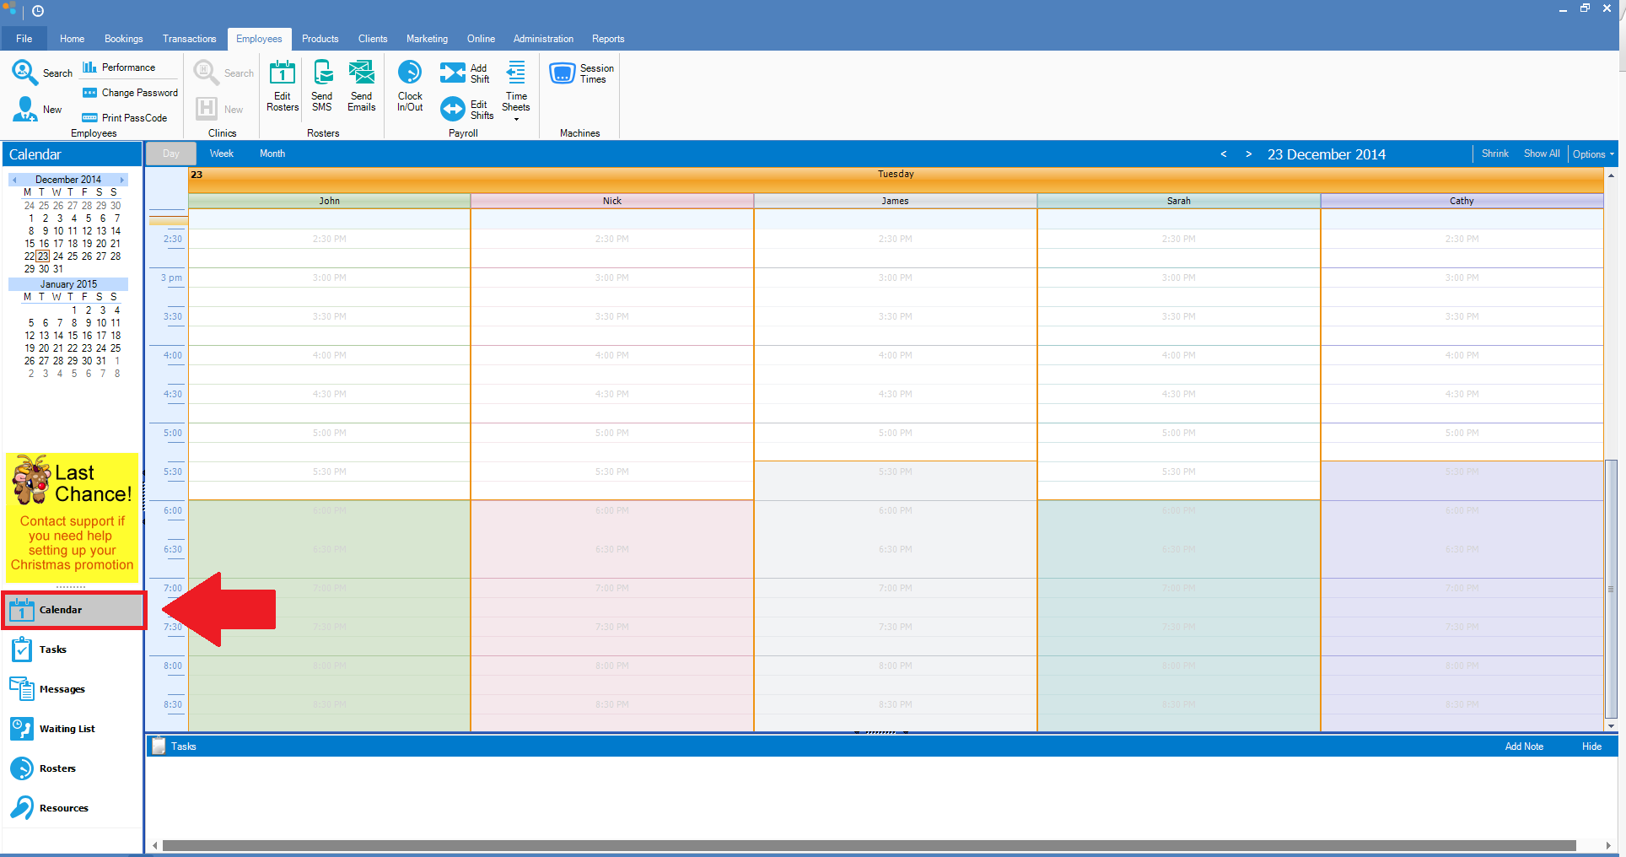Open the Reports ribbon tab
1626x857 pixels.
(x=607, y=39)
